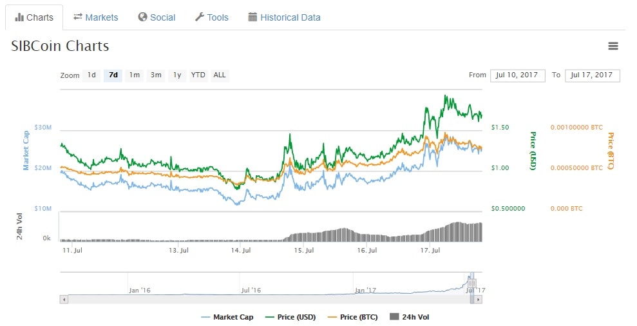637x326 pixels.
Task: Click the left scroll arrow on navigator
Action: tap(64, 299)
